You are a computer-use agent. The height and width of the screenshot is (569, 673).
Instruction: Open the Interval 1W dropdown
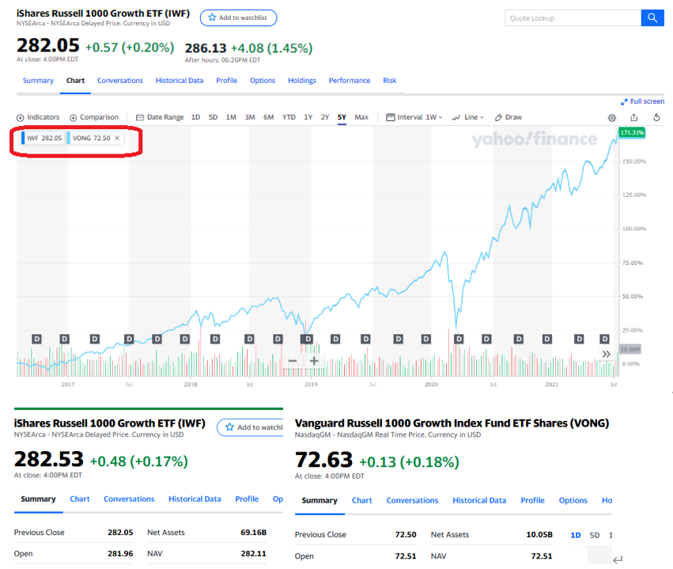414,117
